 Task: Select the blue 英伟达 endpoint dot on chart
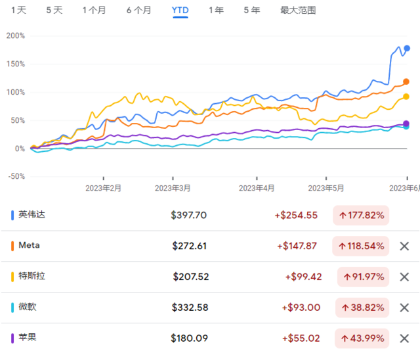click(x=407, y=48)
